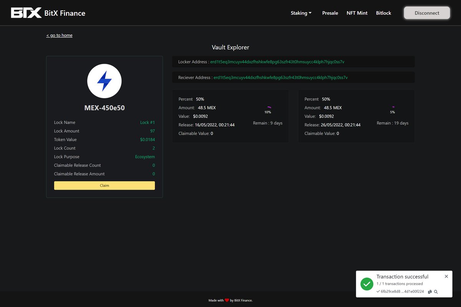461x307 pixels.
Task: Open transaction in explorer via magnifier icon
Action: point(436,292)
